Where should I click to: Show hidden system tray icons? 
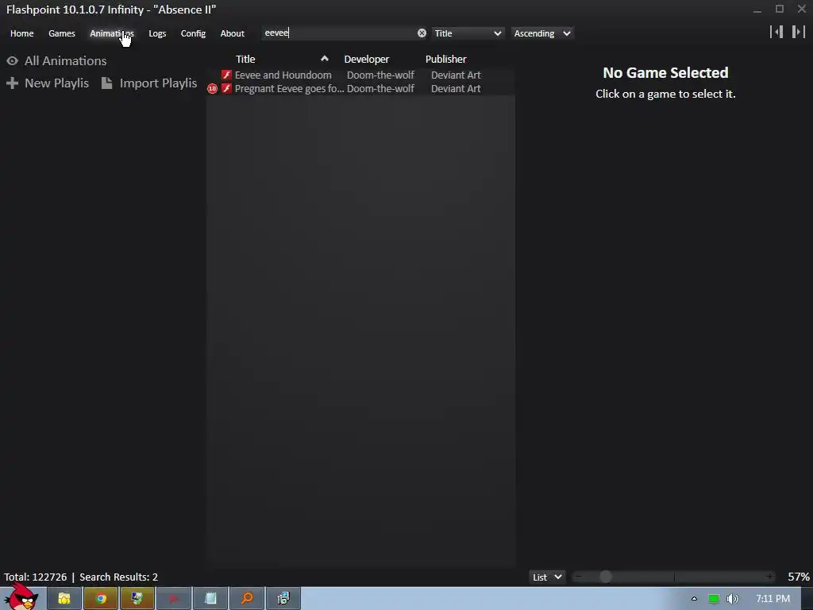[x=694, y=599]
